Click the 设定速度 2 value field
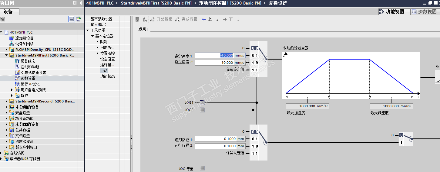The image size is (440, 172). [x=220, y=63]
